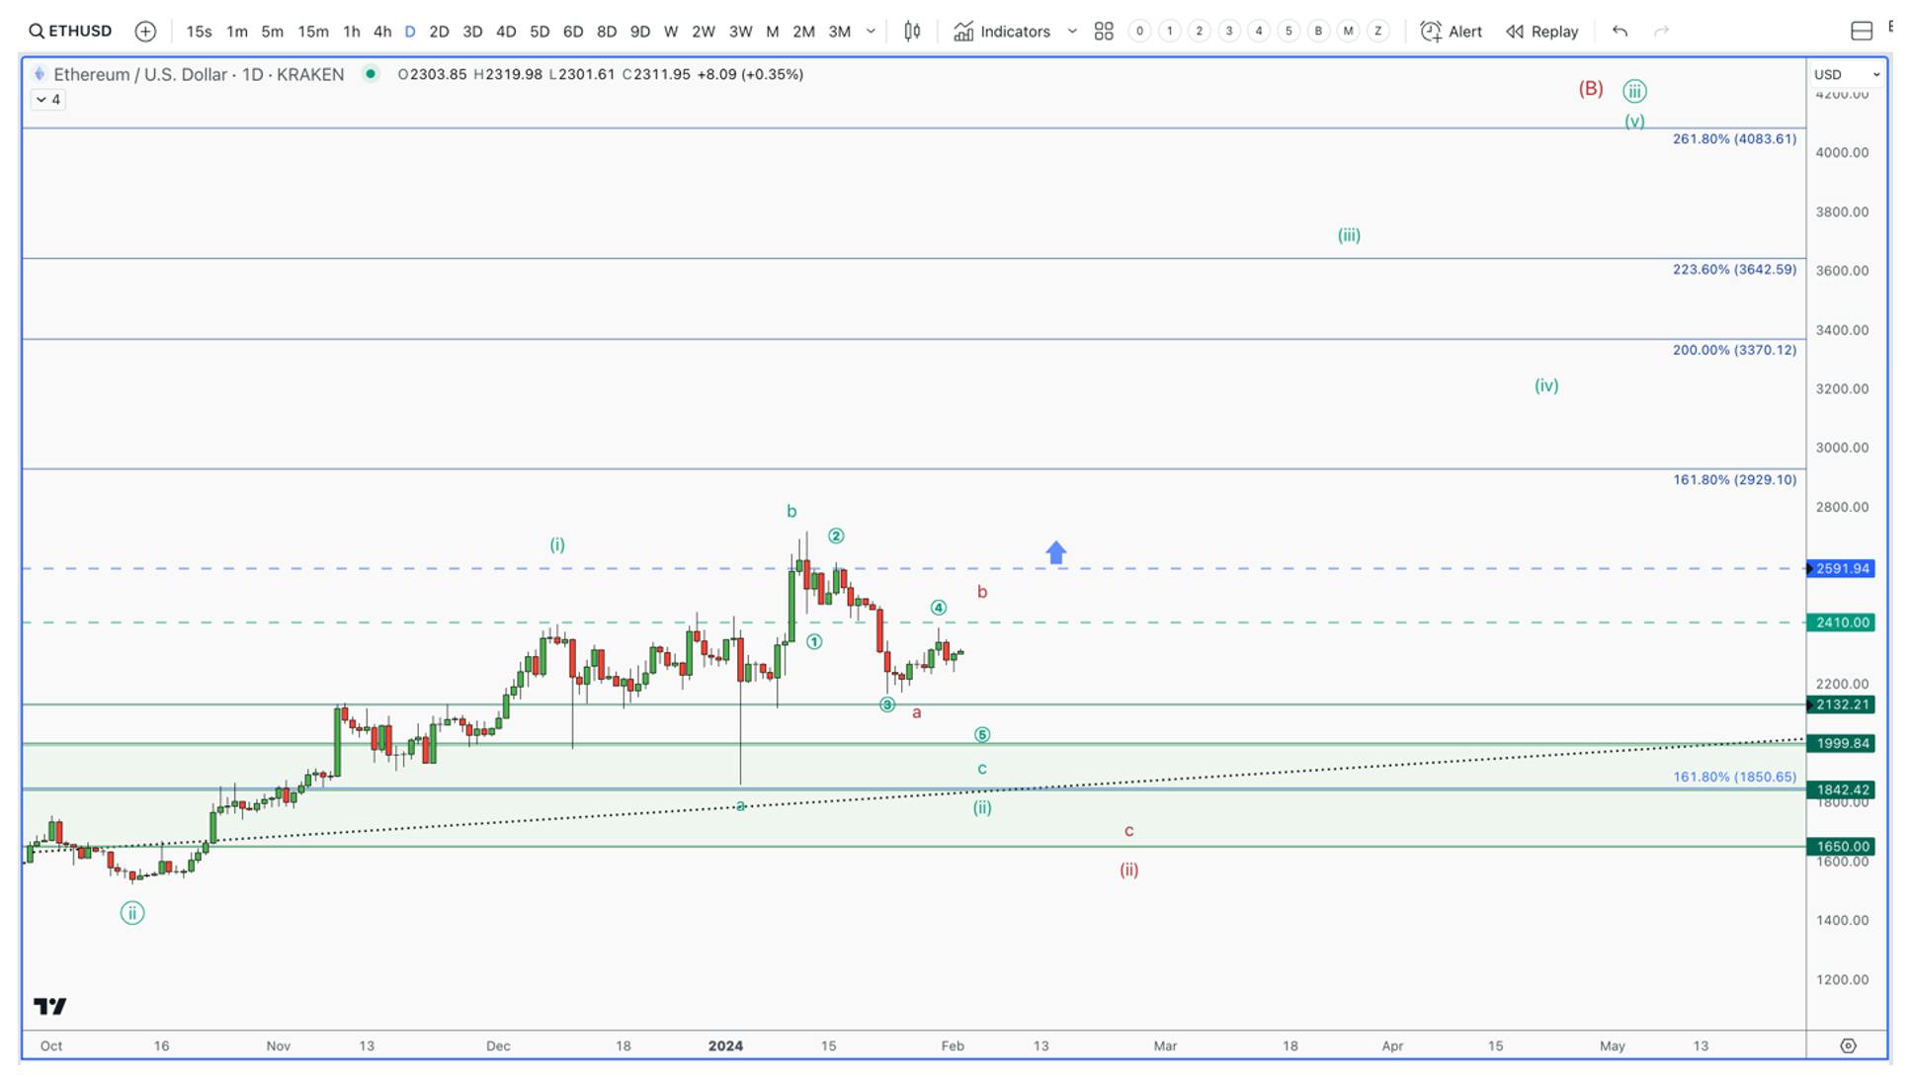The width and height of the screenshot is (1911, 1077).
Task: Open the USD currency dropdown
Action: 1846,74
